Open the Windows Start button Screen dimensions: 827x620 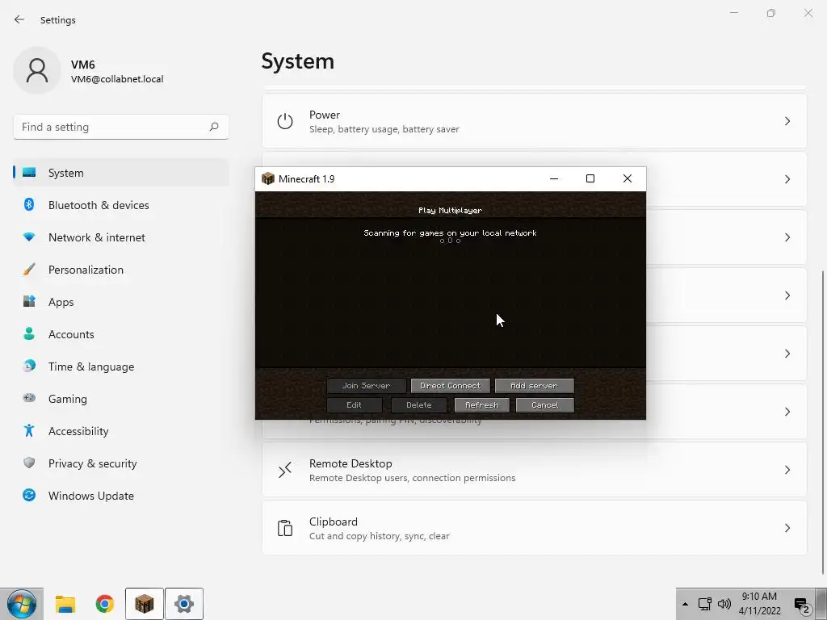tap(22, 604)
